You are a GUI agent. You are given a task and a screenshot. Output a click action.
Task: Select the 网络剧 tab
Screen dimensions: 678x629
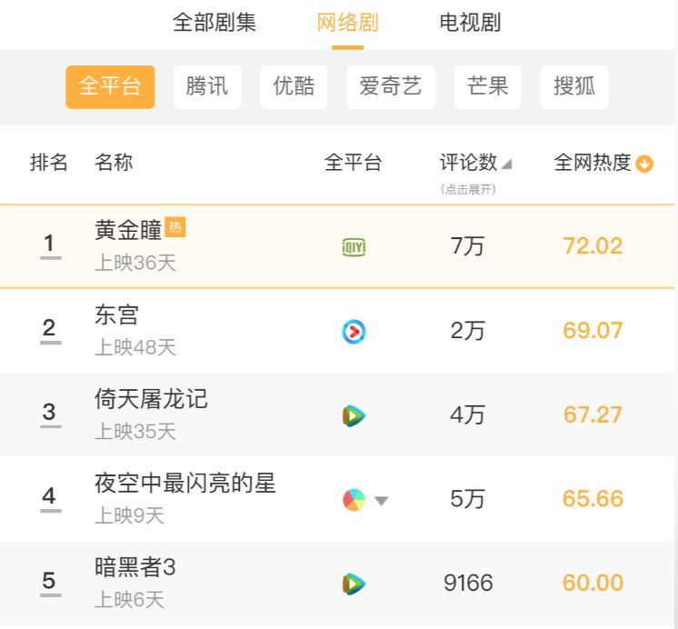347,23
